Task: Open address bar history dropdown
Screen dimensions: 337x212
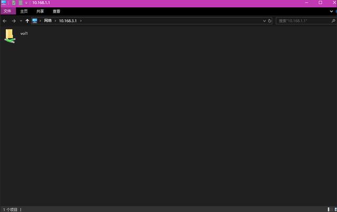Action: click(264, 21)
